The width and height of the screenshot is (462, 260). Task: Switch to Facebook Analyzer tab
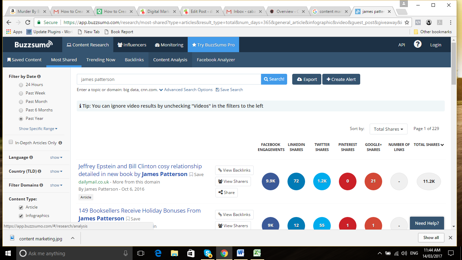tap(216, 60)
